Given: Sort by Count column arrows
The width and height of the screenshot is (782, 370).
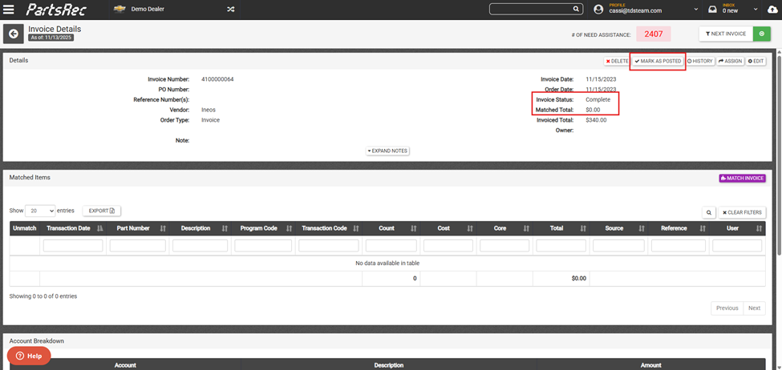Looking at the screenshot, I should tap(413, 228).
